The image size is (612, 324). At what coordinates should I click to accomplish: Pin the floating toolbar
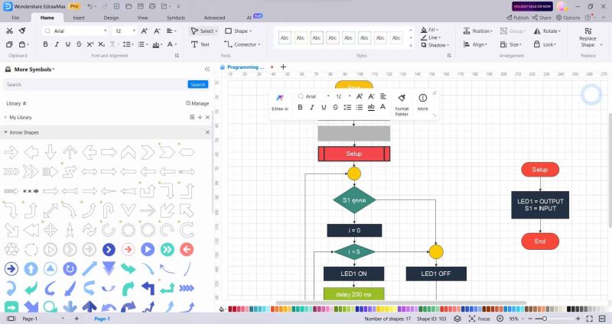[x=435, y=93]
